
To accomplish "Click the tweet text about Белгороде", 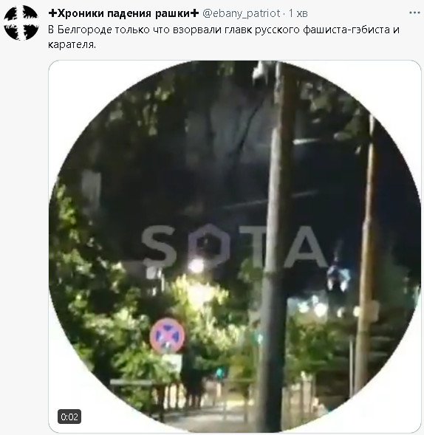I will [x=224, y=37].
